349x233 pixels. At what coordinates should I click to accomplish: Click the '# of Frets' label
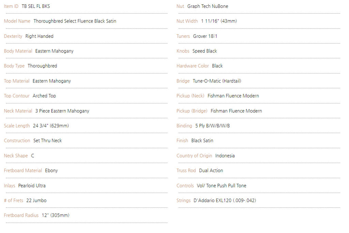(x=14, y=201)
